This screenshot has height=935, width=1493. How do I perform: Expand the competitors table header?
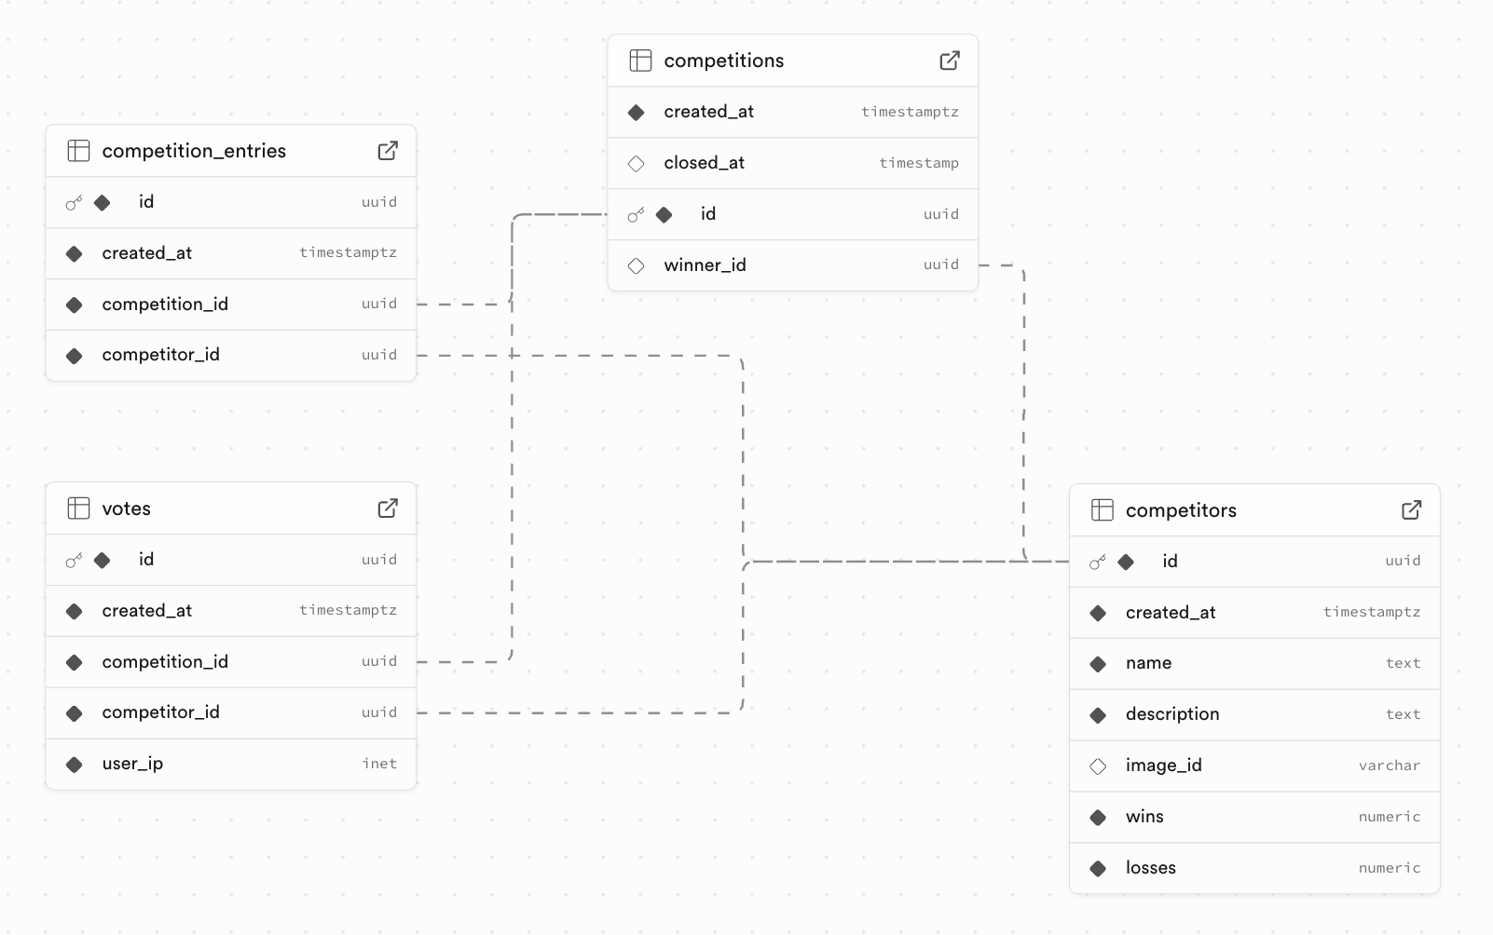[x=1181, y=509]
